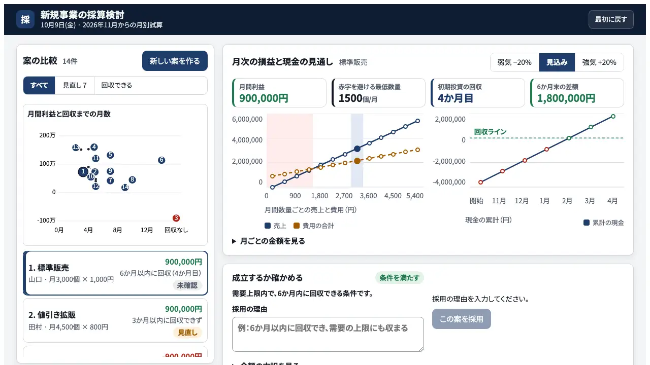Select scatter point 3 in red

pos(176,218)
